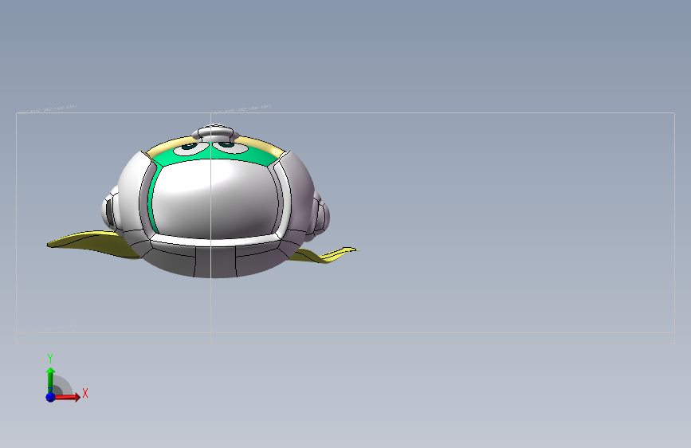The height and width of the screenshot is (448, 691).
Task: Select the bottom center panel of the hull
Action: 215,262
